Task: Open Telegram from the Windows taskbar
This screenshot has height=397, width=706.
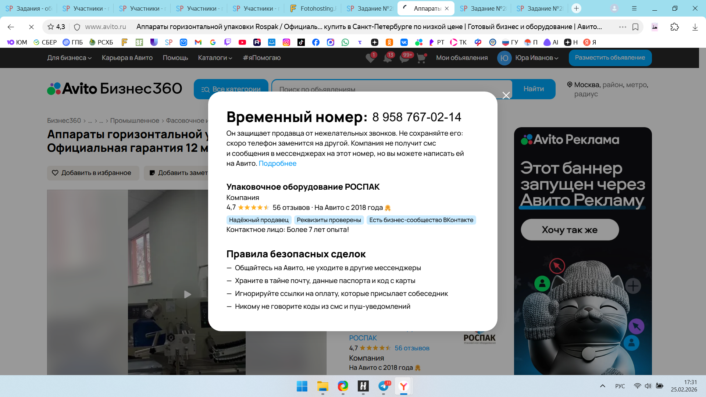Action: coord(383,386)
